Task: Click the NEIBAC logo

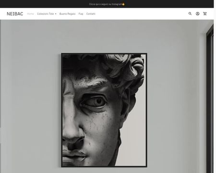Action: [x=15, y=14]
